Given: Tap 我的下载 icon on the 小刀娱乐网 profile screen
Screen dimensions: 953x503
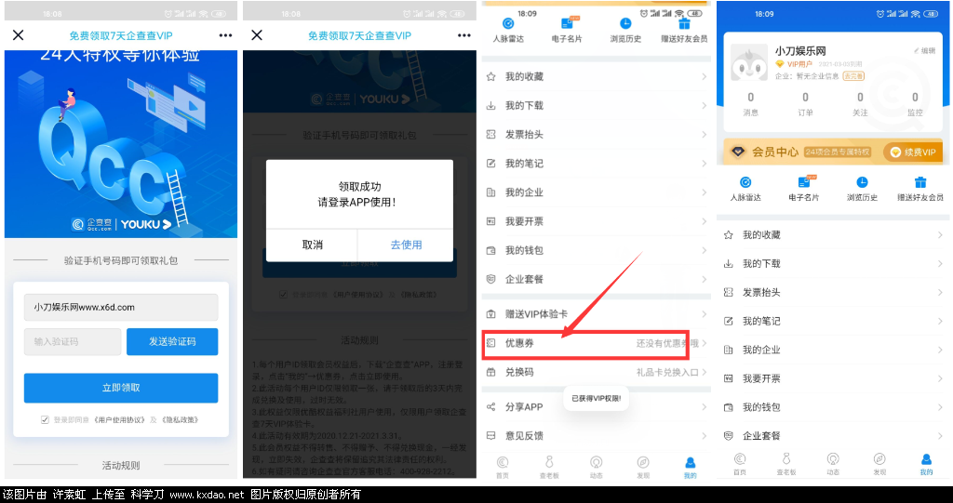Looking at the screenshot, I should [x=728, y=264].
